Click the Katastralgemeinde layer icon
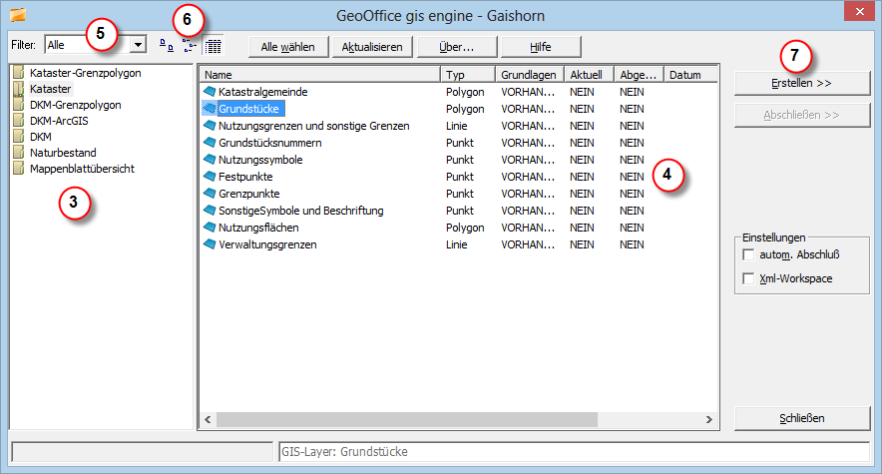This screenshot has height=474, width=882. click(210, 91)
